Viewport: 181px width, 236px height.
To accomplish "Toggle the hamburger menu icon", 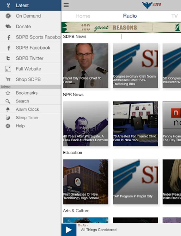I will tap(66, 5).
